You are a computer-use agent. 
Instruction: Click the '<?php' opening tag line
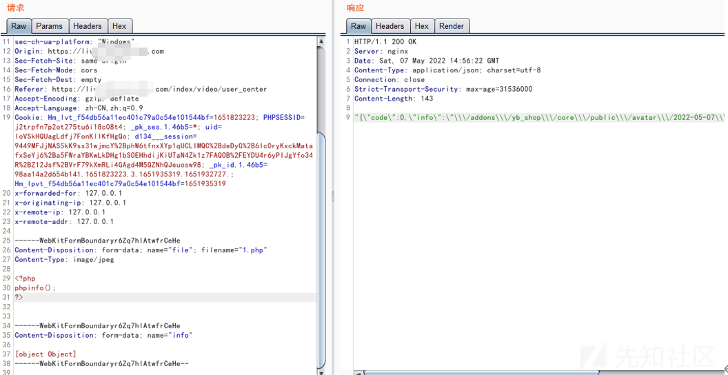25,278
